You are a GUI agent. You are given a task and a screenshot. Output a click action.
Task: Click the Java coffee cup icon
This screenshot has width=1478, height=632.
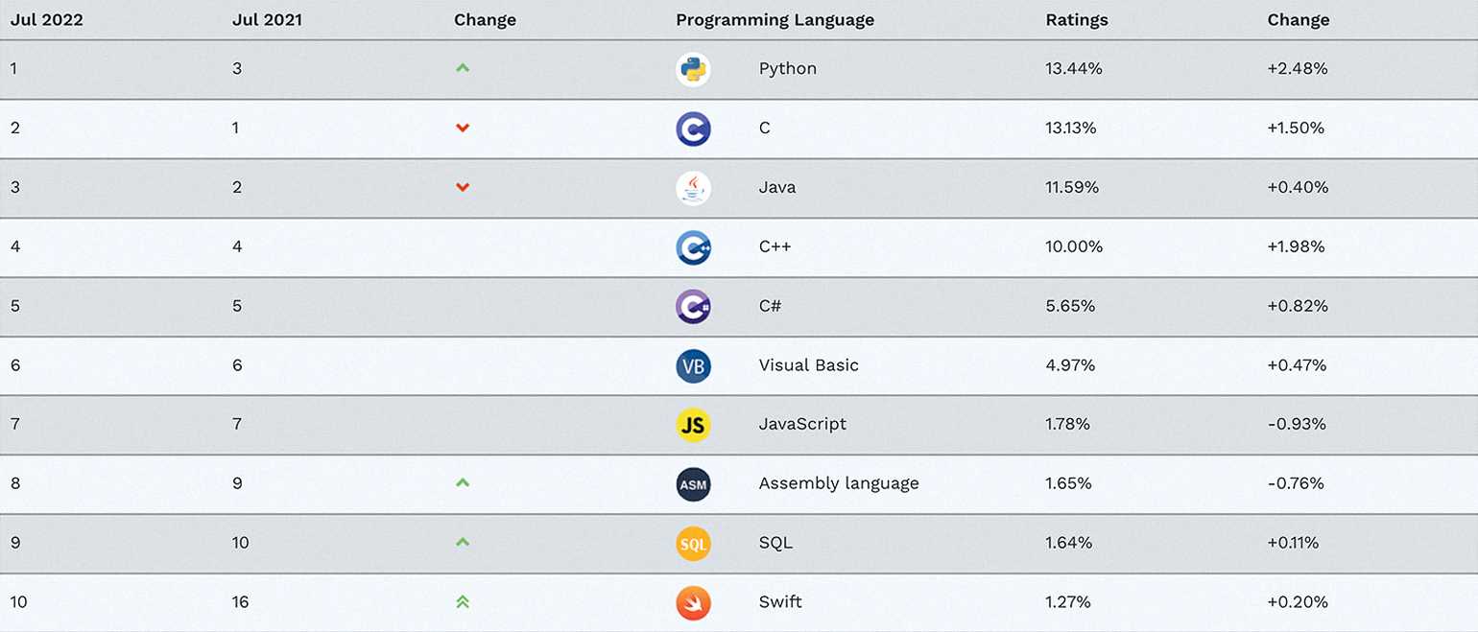click(693, 188)
